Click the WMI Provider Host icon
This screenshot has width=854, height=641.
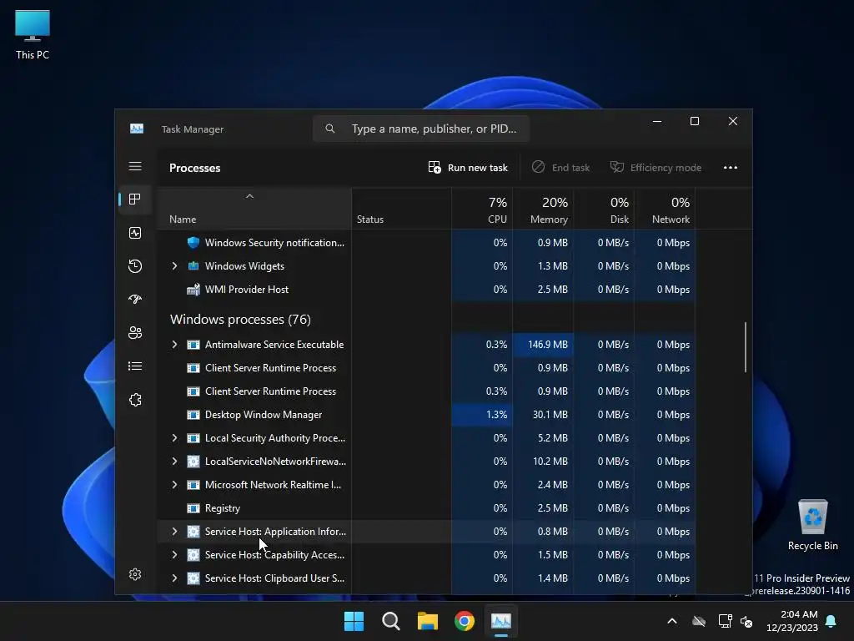click(x=193, y=290)
